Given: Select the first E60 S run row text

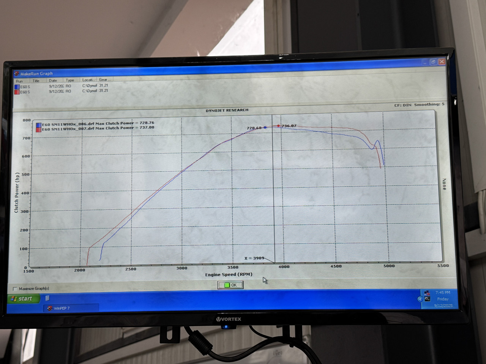Looking at the screenshot, I should point(25,87).
